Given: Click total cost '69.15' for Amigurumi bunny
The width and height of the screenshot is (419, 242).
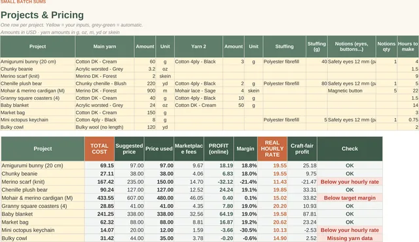Looking at the screenshot, I should tap(100, 165).
